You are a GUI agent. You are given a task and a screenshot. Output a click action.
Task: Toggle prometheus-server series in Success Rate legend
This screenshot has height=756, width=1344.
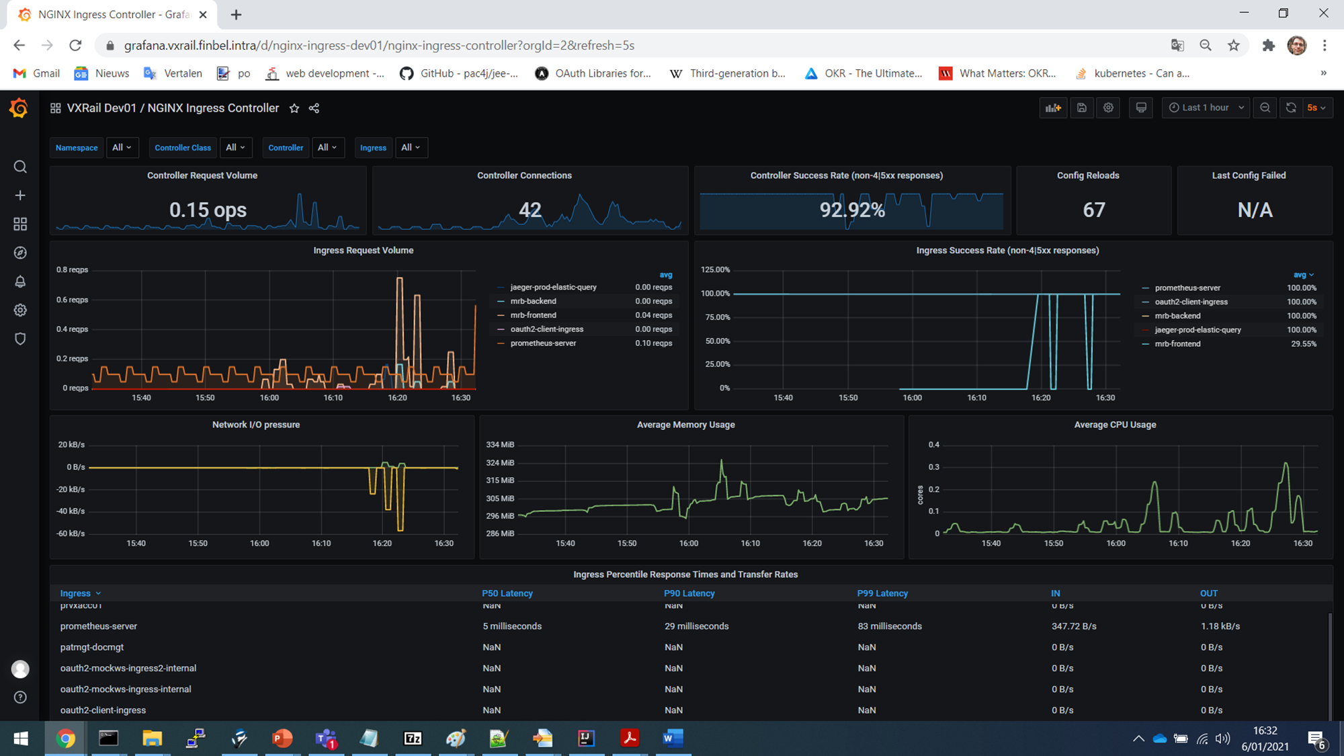(x=1187, y=288)
